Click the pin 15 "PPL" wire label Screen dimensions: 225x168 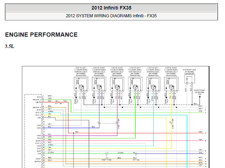(x=50, y=134)
